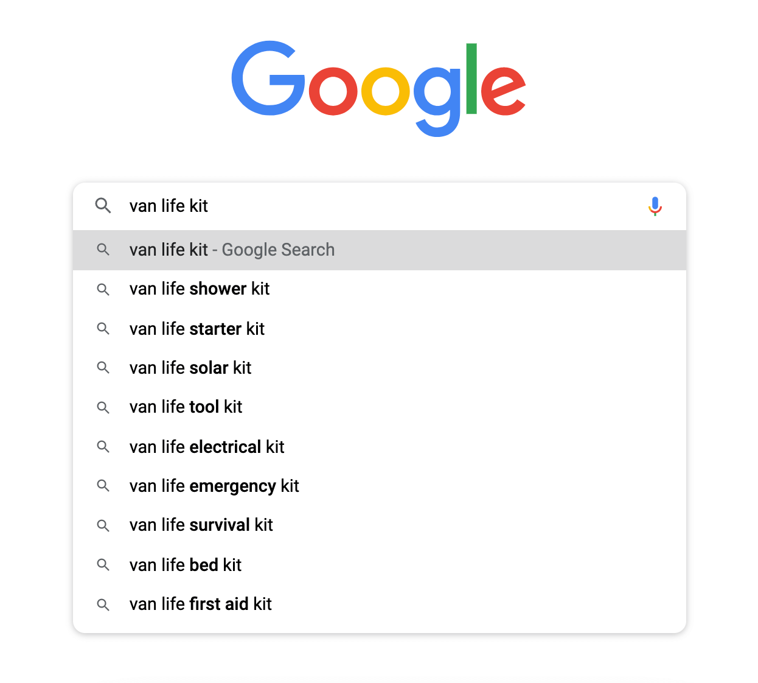Viewport: 758px width, 683px height.
Task: Click the search input containing "van life kit"
Action: [x=365, y=206]
